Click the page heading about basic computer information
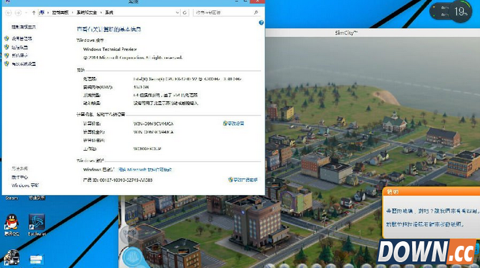This screenshot has height=268, width=480. click(109, 29)
